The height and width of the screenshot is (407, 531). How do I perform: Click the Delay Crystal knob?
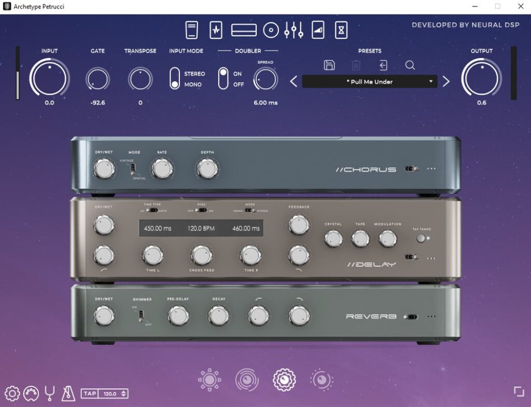point(333,239)
